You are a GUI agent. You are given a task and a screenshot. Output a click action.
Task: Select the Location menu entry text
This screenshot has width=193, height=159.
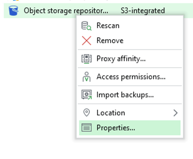[x=111, y=113]
